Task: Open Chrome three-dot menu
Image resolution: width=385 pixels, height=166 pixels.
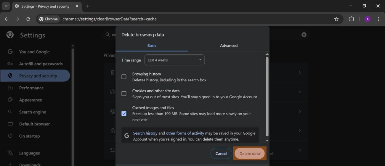Action: [x=378, y=19]
